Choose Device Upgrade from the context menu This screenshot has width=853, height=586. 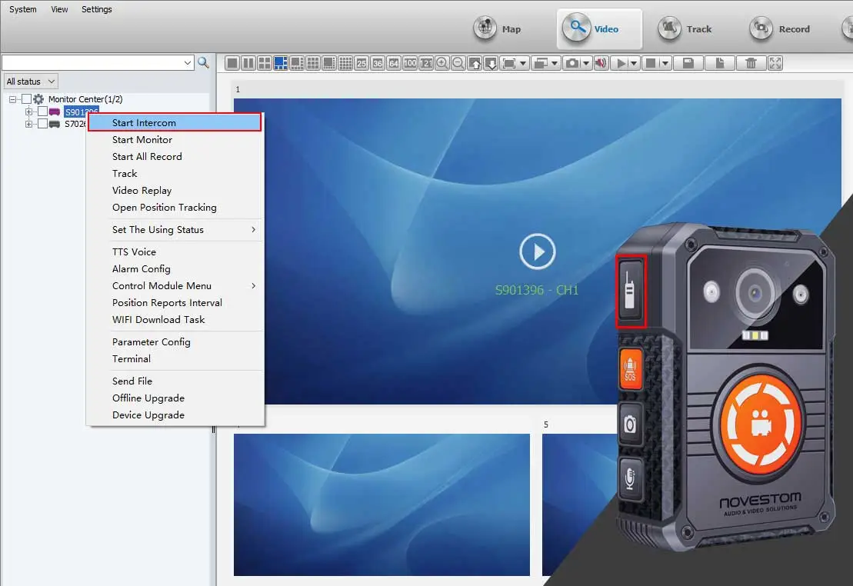point(175,415)
